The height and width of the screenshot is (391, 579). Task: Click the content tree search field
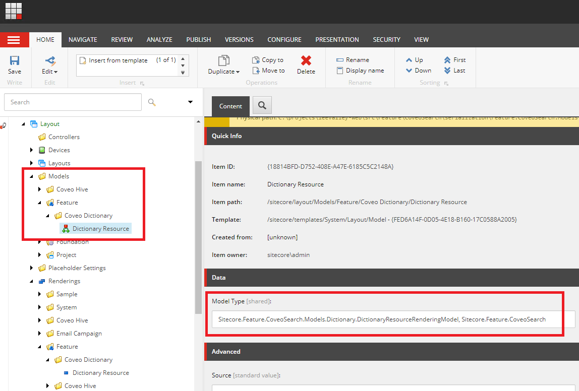[x=73, y=102]
